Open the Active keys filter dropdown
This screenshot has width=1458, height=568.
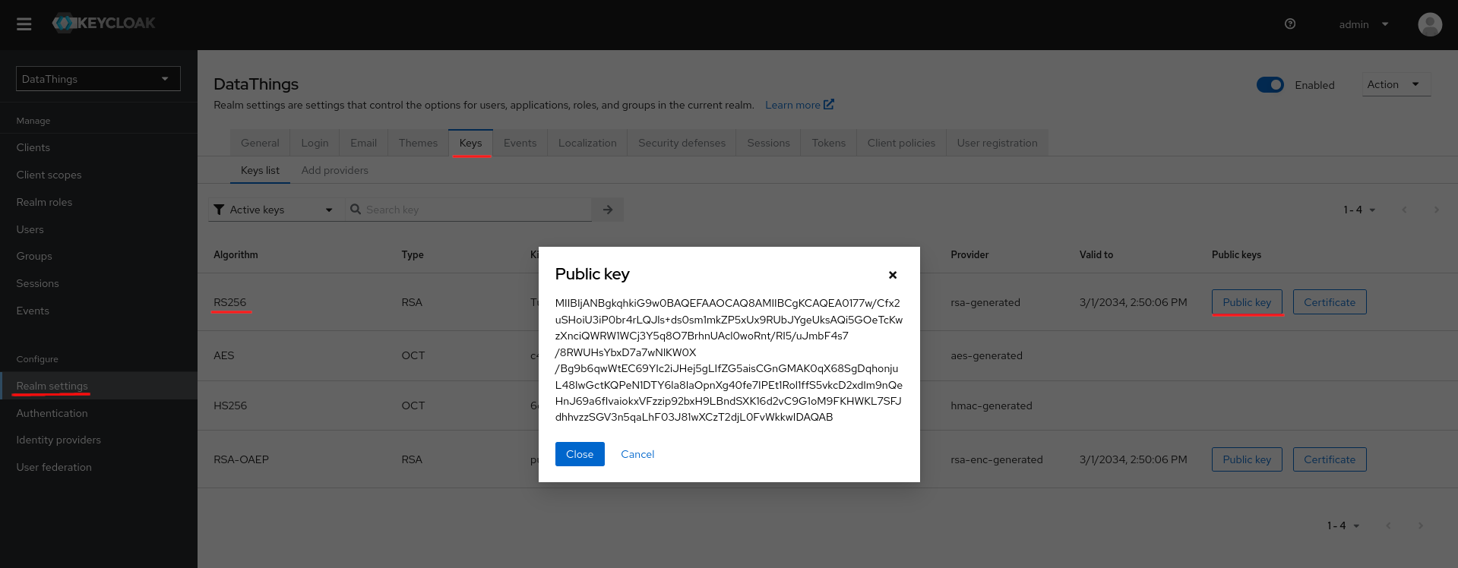click(276, 210)
